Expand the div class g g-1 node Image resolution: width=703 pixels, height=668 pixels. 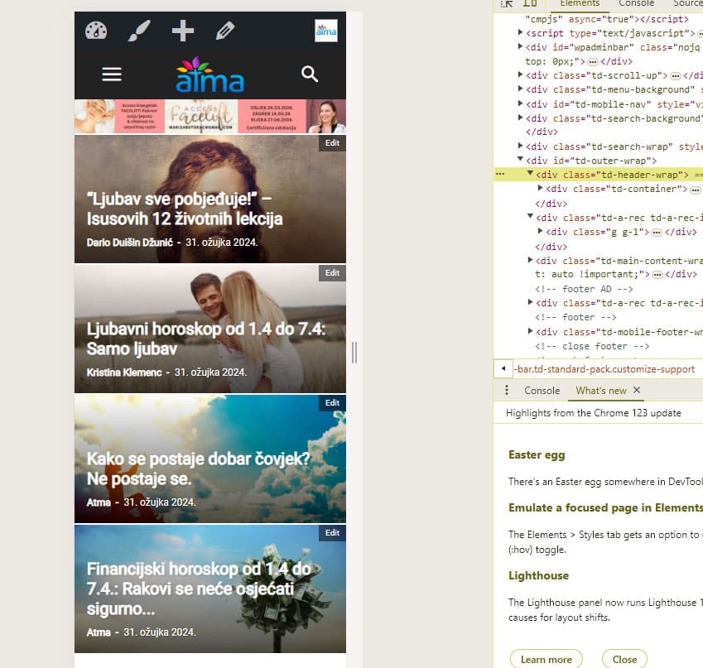point(540,231)
